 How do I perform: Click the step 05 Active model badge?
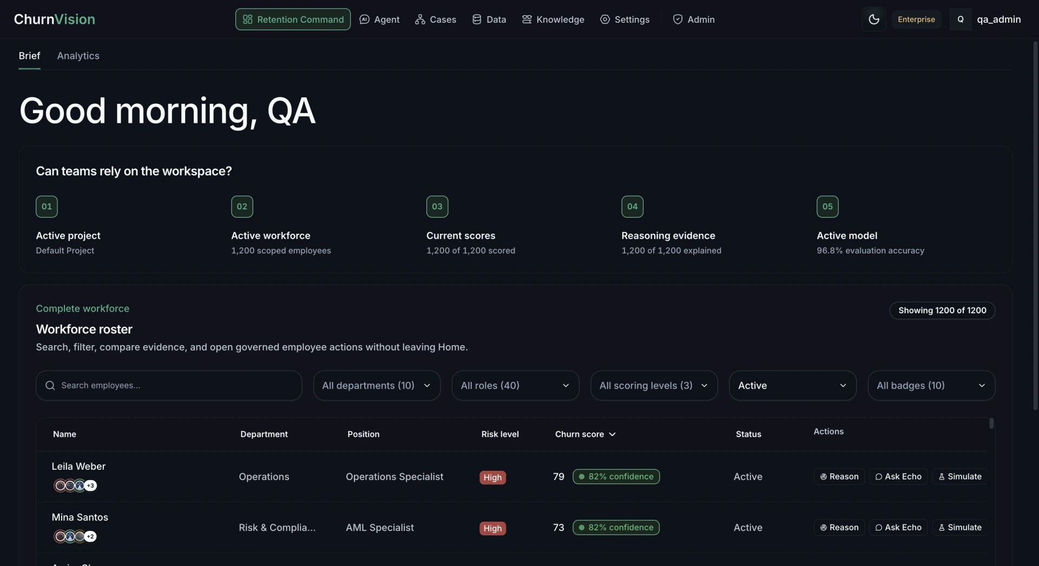pyautogui.click(x=827, y=207)
